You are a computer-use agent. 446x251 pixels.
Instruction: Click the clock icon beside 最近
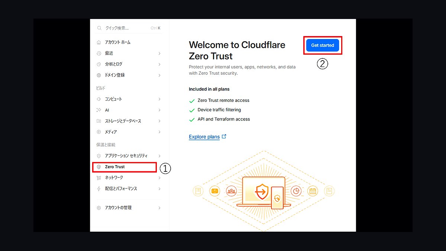click(98, 53)
